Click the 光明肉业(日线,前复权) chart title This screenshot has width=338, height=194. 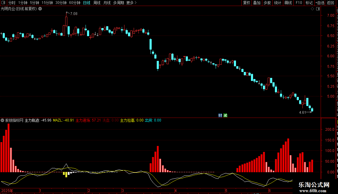coord(19,9)
